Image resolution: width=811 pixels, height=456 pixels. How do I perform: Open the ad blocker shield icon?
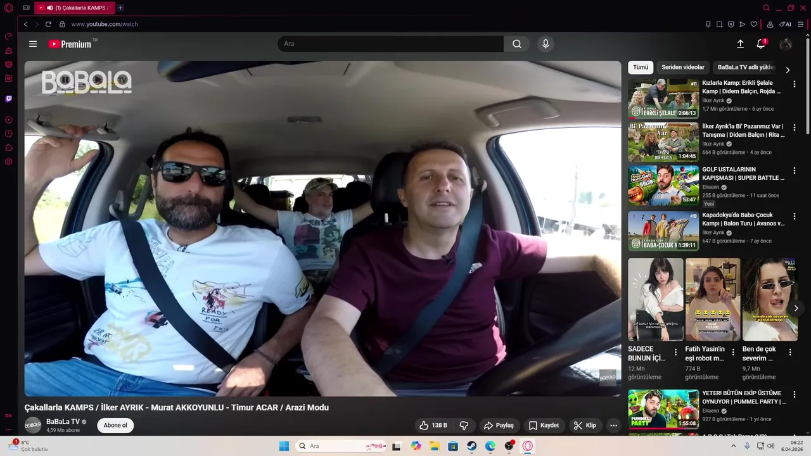[731, 24]
